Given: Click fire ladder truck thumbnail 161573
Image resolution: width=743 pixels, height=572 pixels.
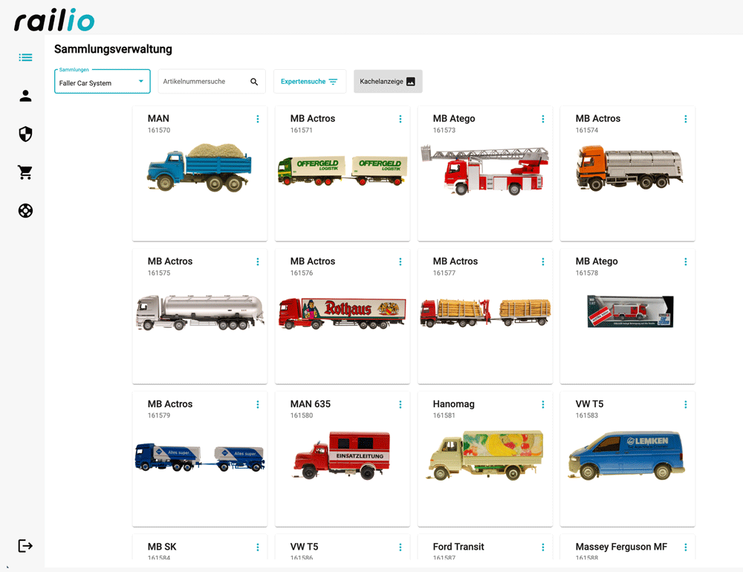Looking at the screenshot, I should point(484,171).
